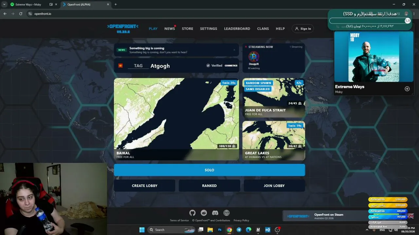Select the country flag icon beside TAG

point(120,66)
